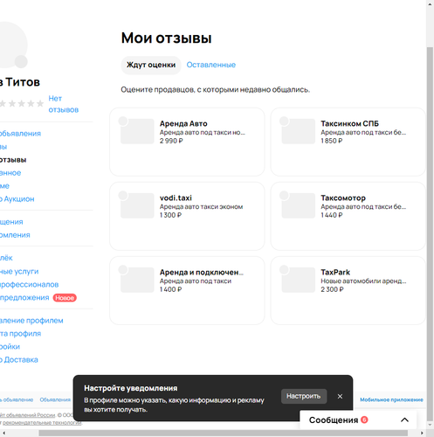Click the scroll up arrow
Screen dimensions: 434x437
[430, 4]
